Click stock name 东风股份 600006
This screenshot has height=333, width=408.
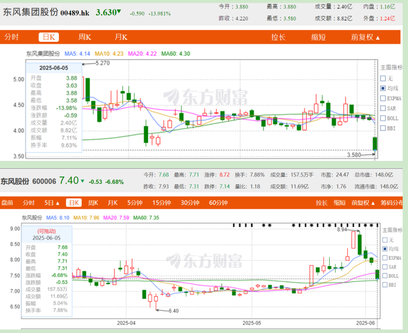pyautogui.click(x=28, y=181)
